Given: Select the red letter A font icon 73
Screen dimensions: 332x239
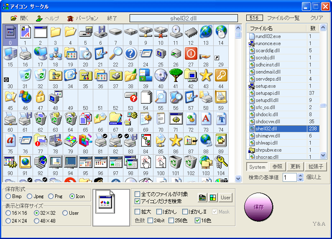Looking at the screenshot, I should 206,122.
